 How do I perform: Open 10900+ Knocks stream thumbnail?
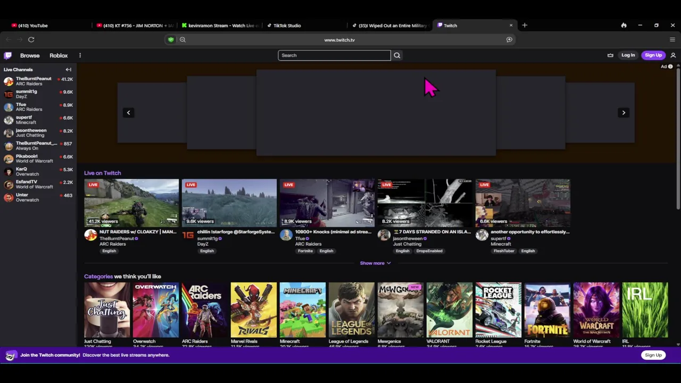tap(327, 203)
